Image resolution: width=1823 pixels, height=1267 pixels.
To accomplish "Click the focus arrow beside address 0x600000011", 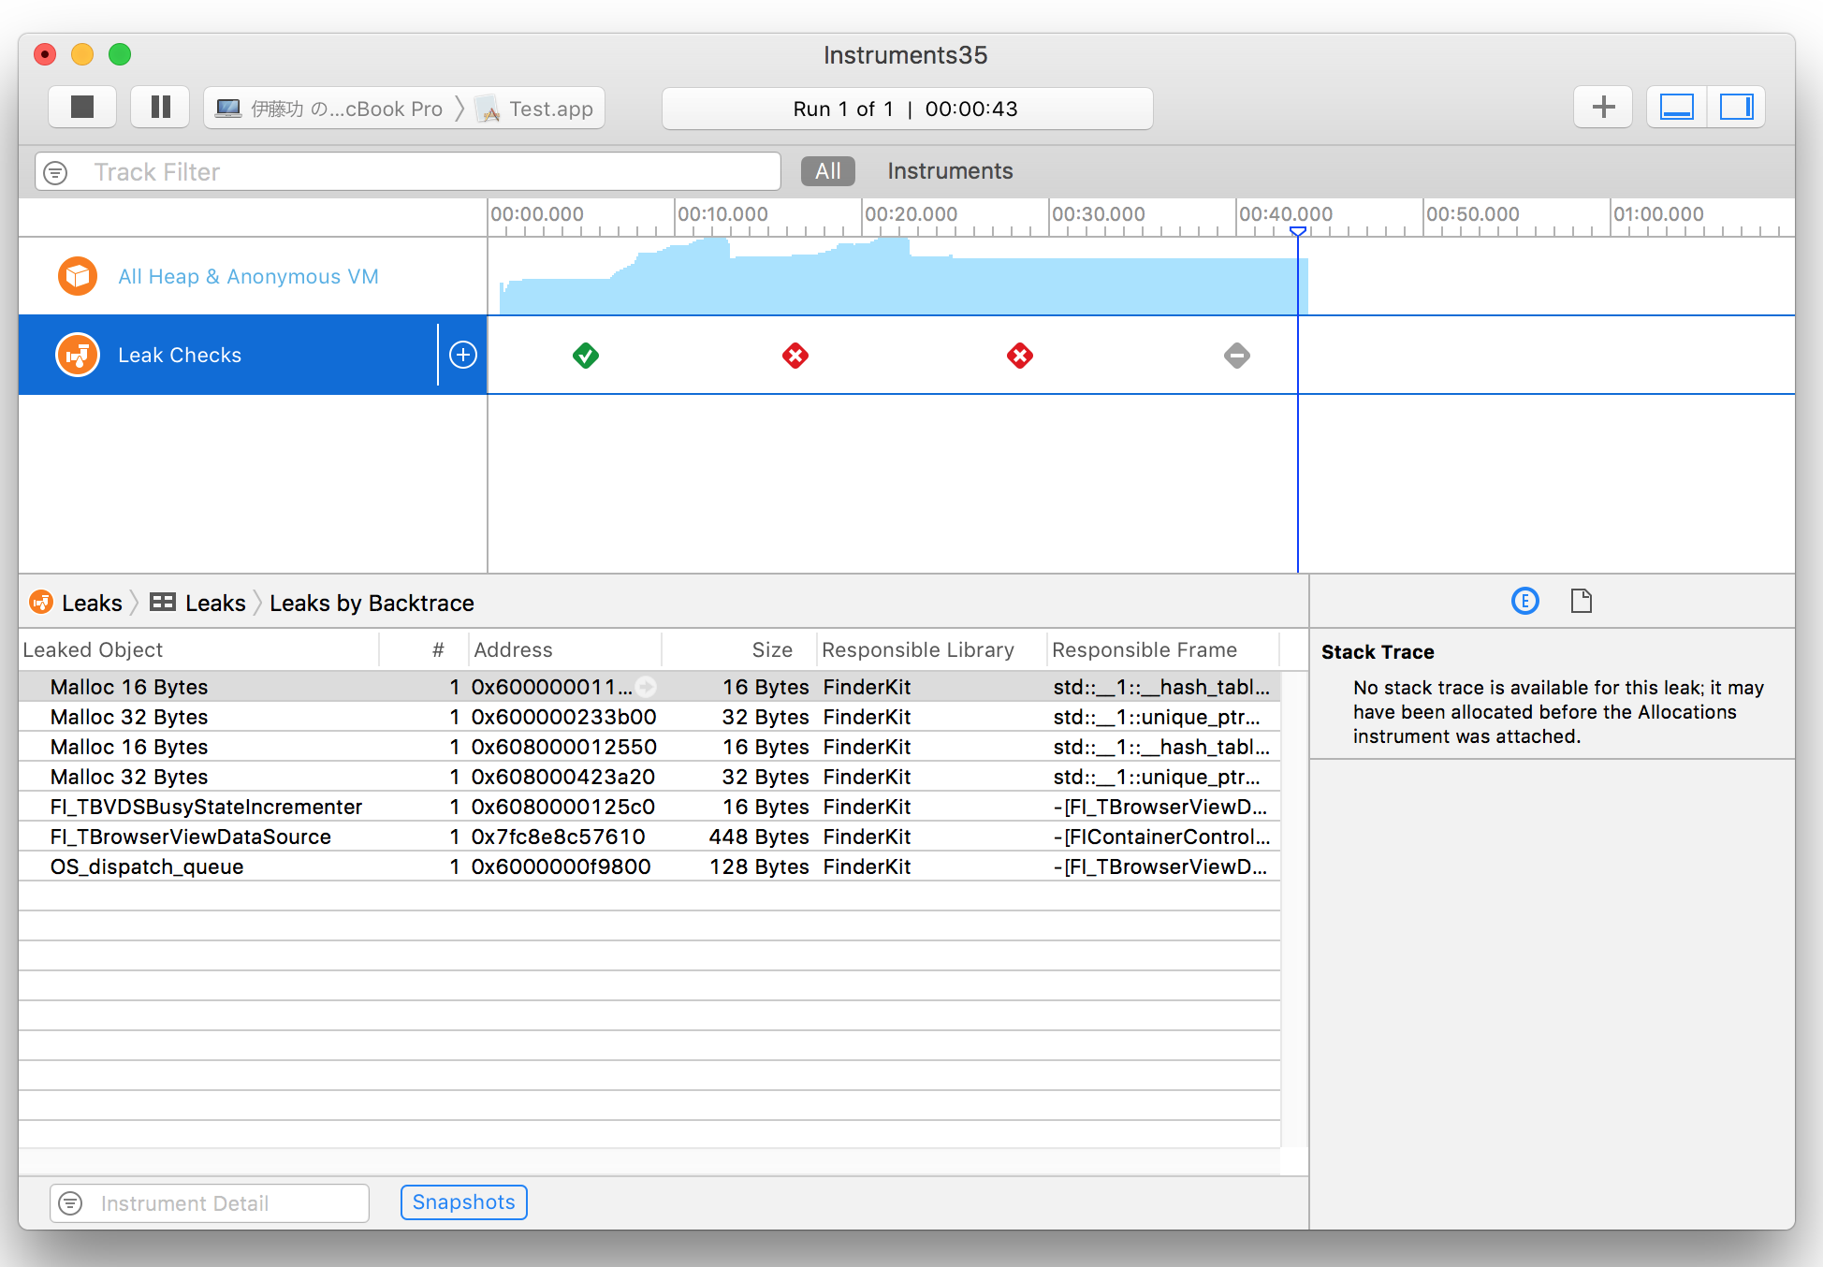I will [x=646, y=687].
